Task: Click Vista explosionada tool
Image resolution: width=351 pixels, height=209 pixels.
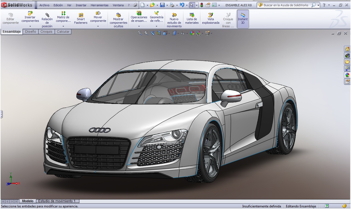Action: pos(211,19)
